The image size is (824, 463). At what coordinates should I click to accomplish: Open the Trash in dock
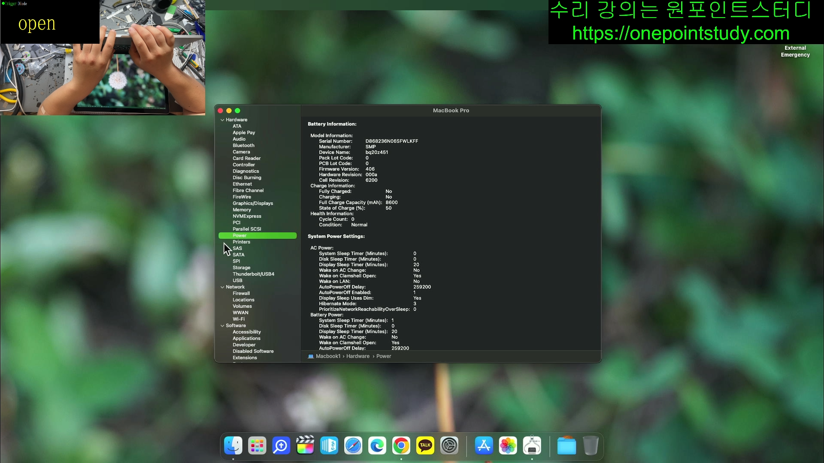click(x=591, y=446)
